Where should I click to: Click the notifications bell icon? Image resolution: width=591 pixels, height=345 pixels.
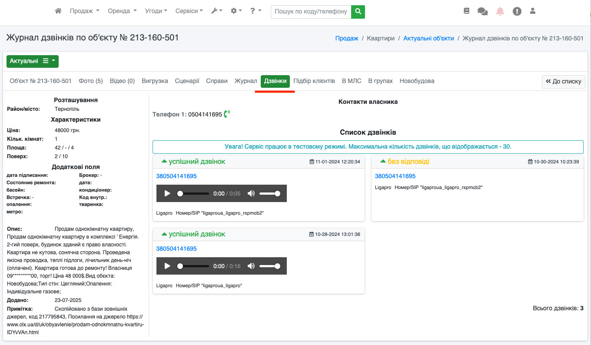[x=500, y=12]
